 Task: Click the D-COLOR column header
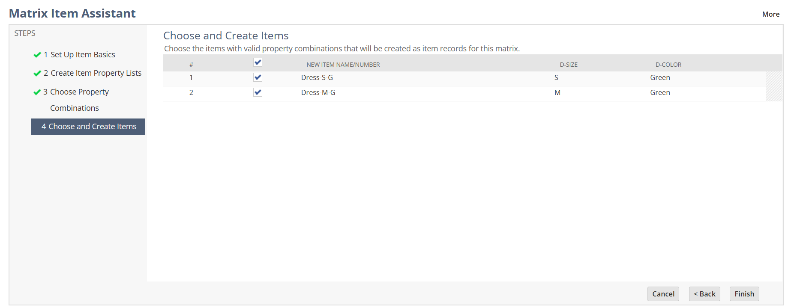click(668, 65)
